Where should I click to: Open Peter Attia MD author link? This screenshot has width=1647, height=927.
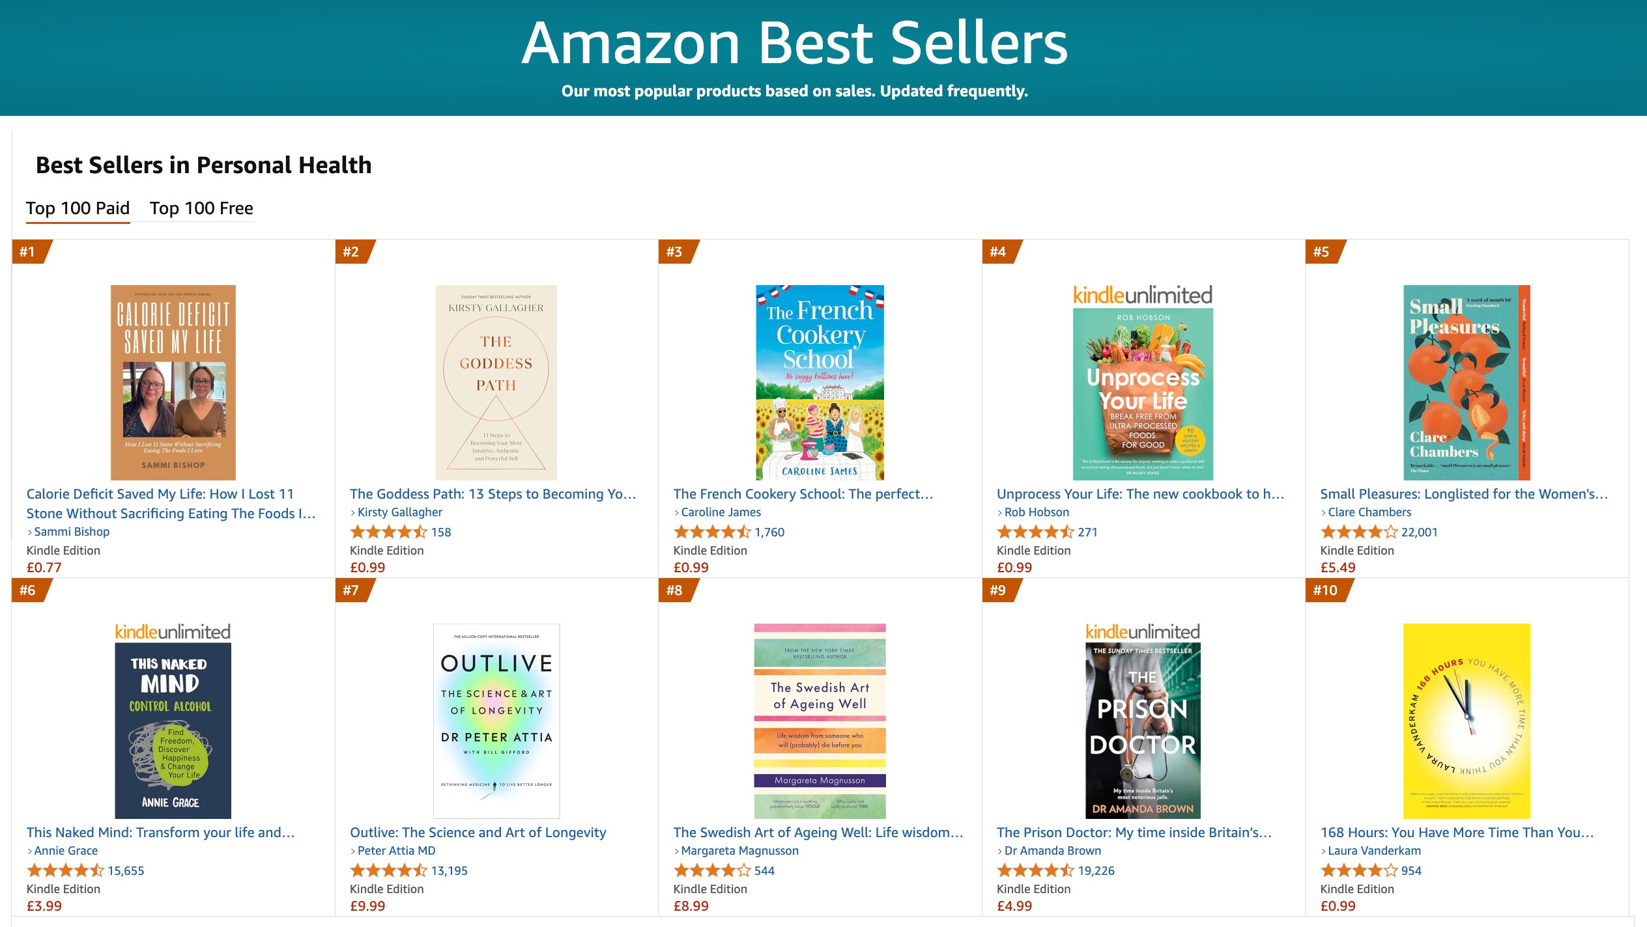(x=396, y=851)
